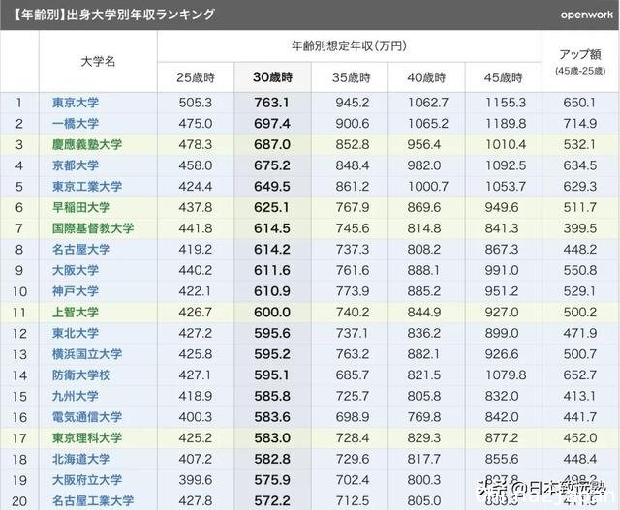Select the 35歳時 column header

pyautogui.click(x=351, y=77)
